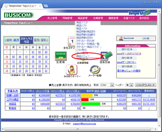
Task: Open 顧客管理 menu
Action: [113, 18]
